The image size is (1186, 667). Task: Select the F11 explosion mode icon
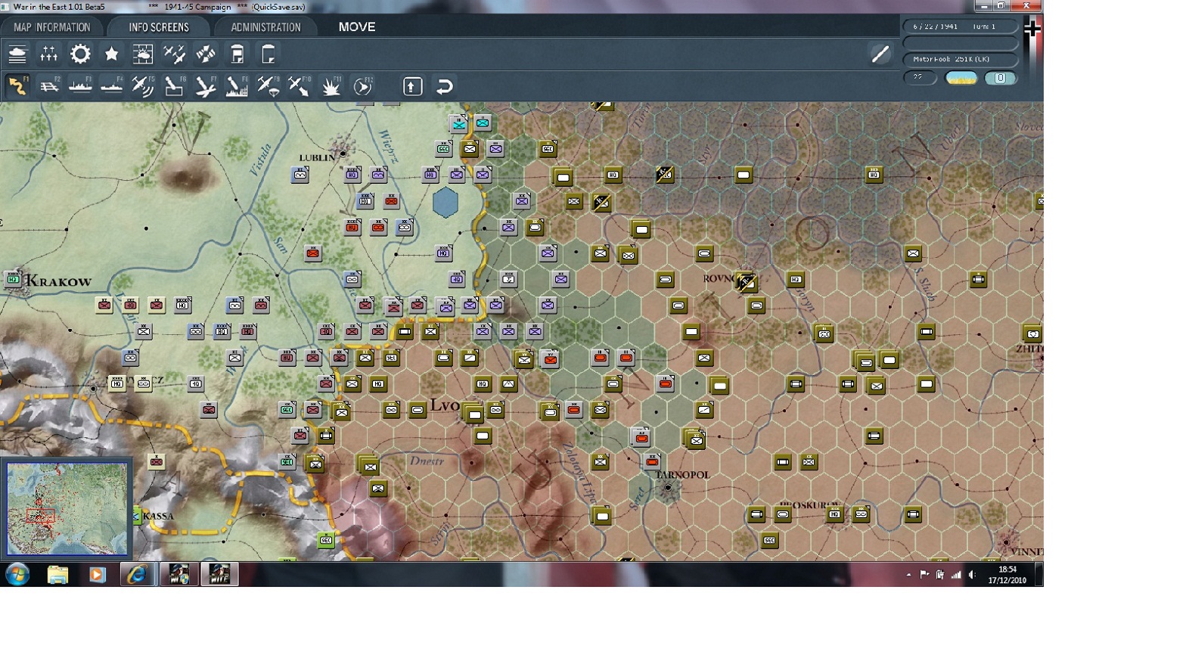click(331, 86)
